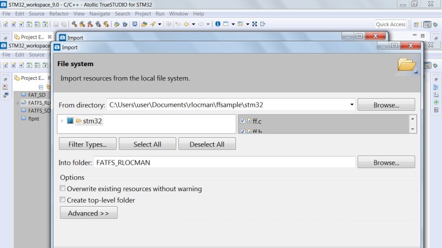Screen dimensions: 442x248
Task: Open dropdown arrow beside the wand toolbar icon
Action: pyautogui.click(x=160, y=24)
